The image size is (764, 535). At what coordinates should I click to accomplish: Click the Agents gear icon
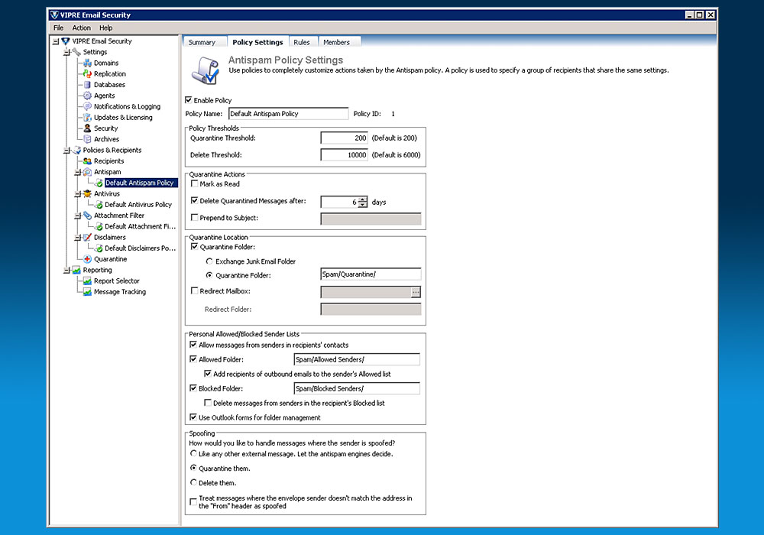[87, 96]
